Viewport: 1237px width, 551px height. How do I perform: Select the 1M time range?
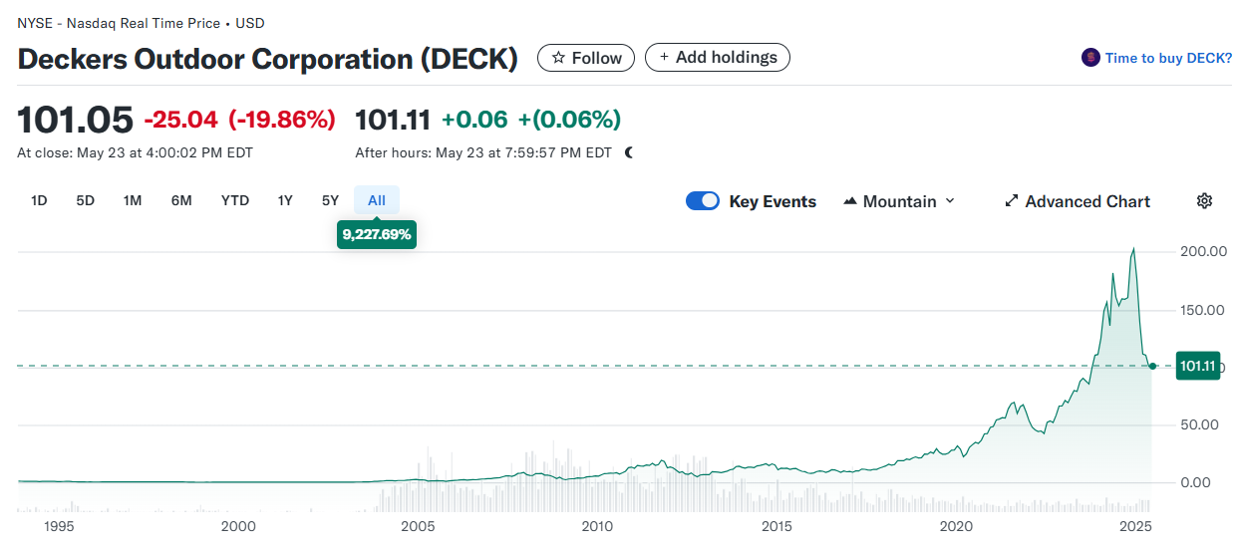click(x=133, y=200)
